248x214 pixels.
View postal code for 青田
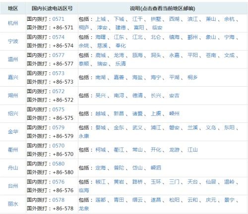tap(119, 200)
